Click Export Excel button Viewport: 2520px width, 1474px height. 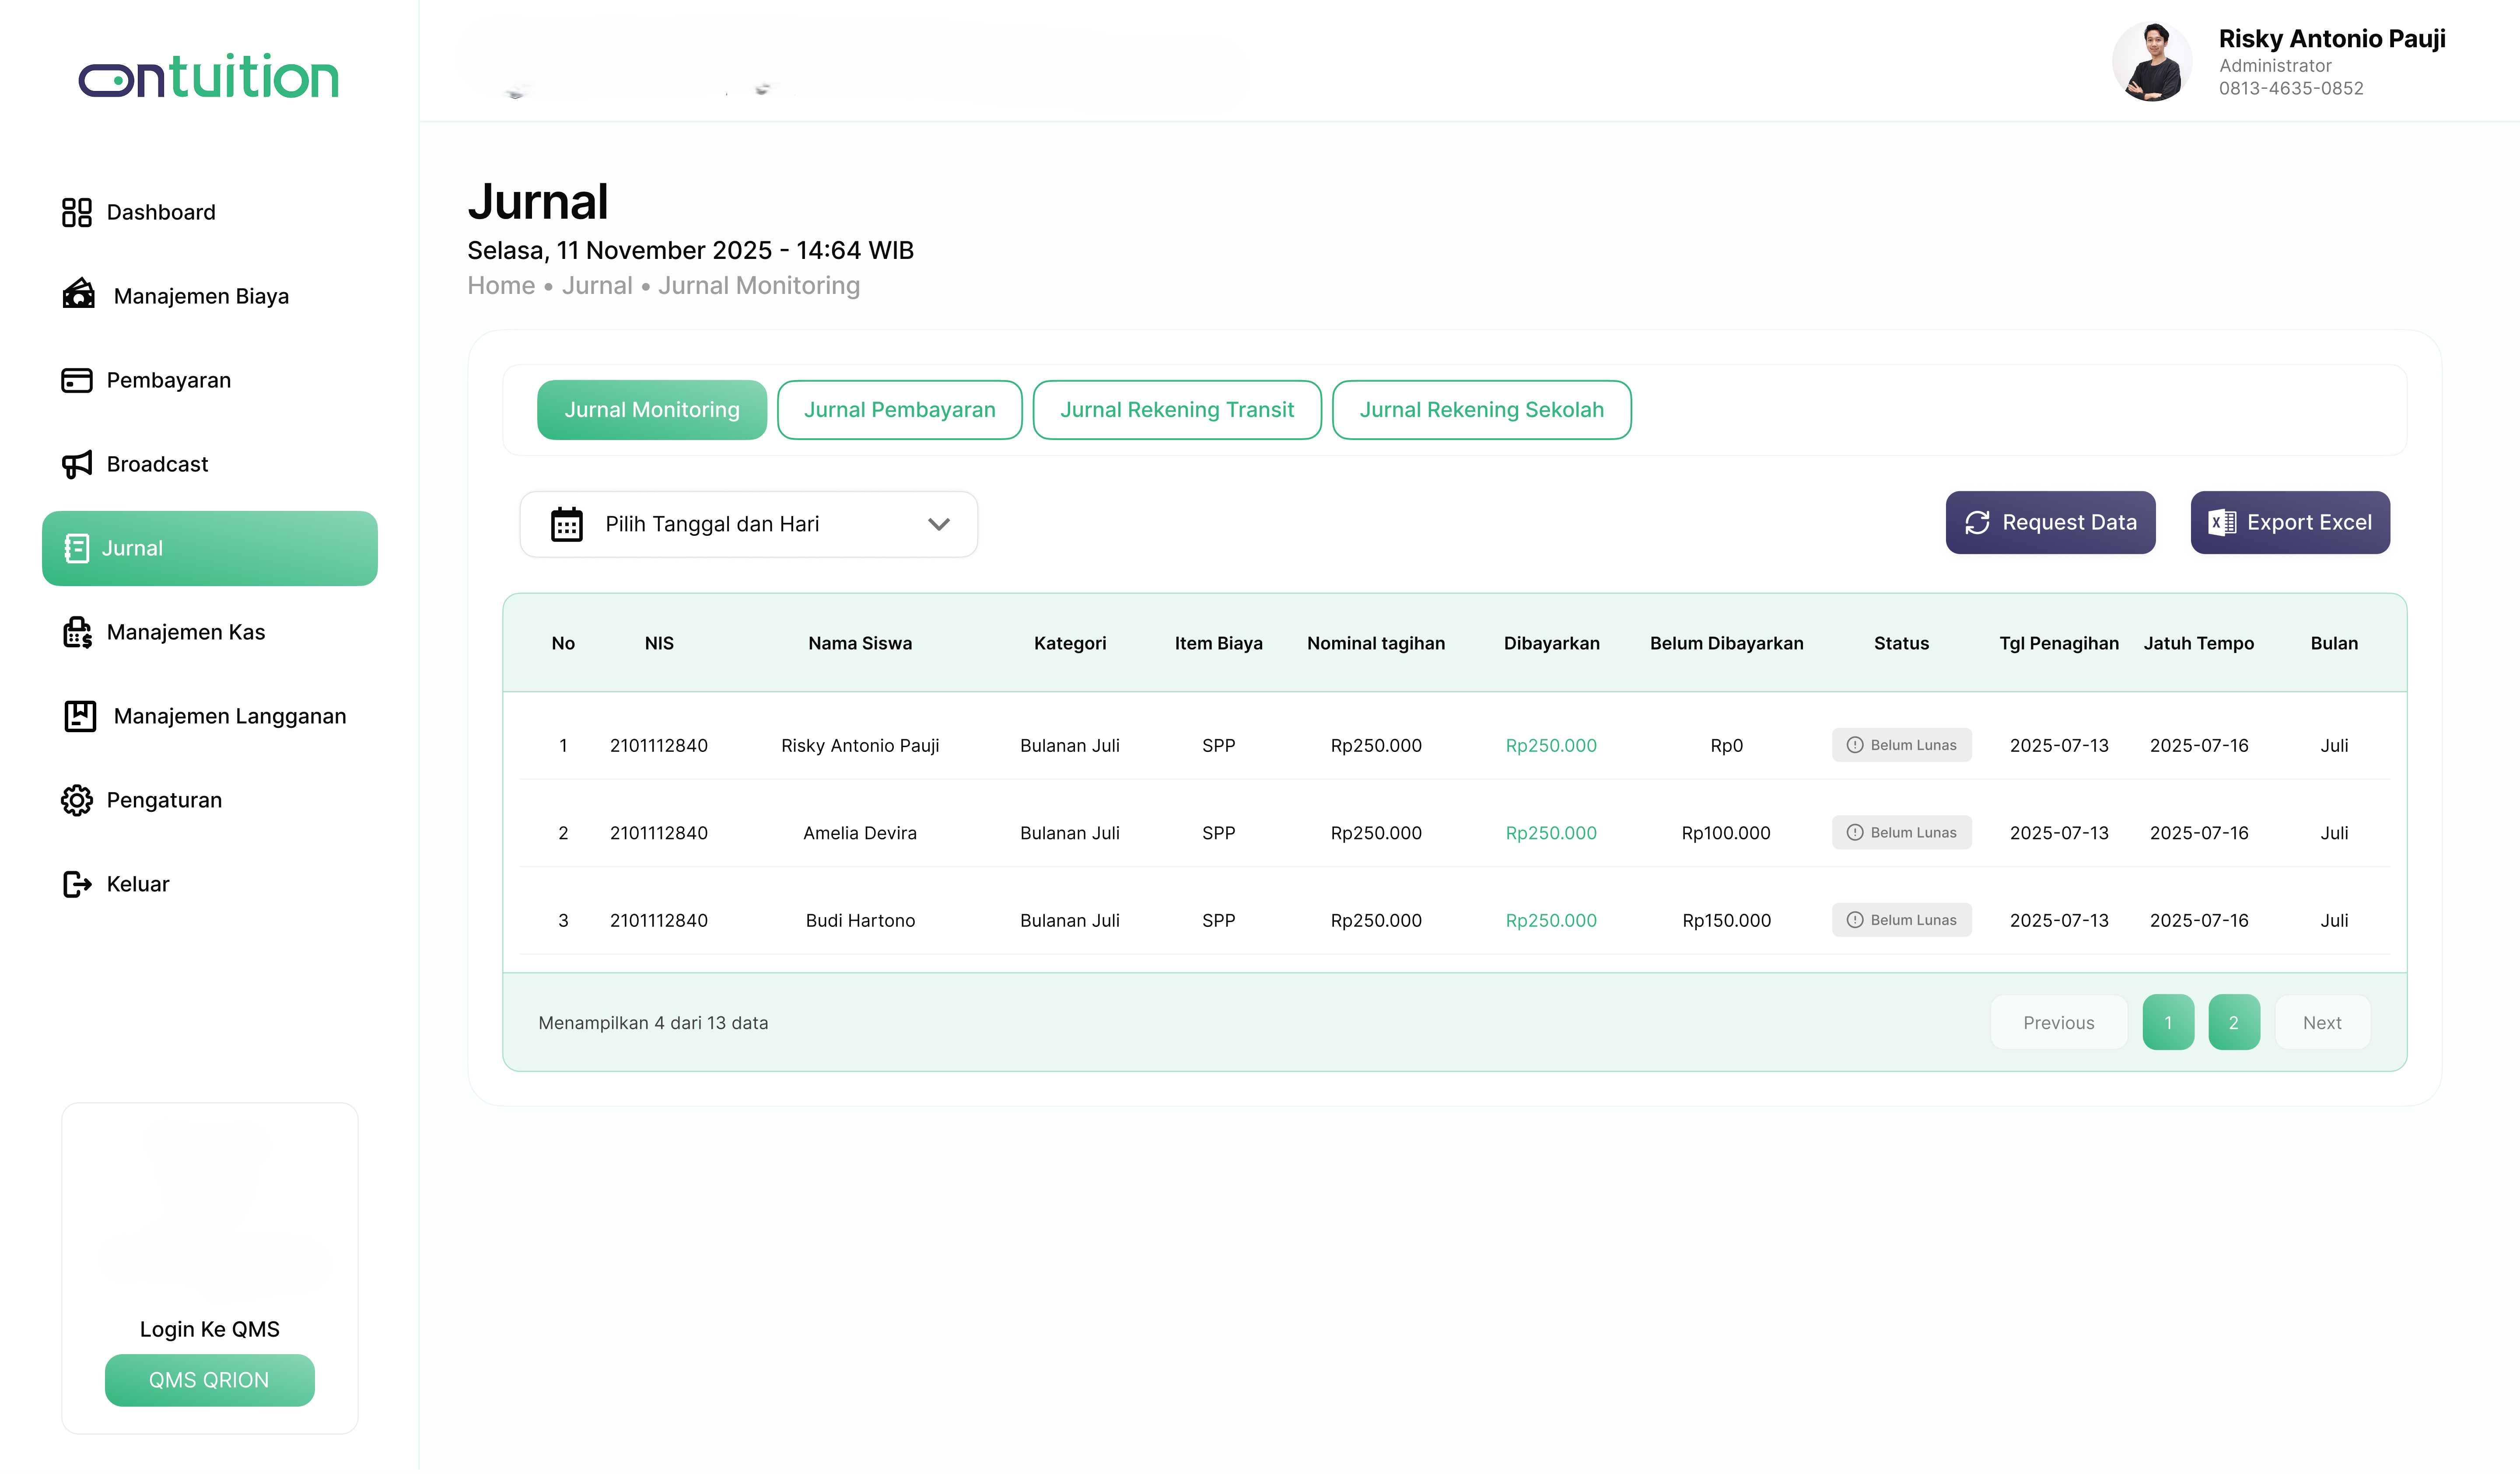(x=2289, y=522)
